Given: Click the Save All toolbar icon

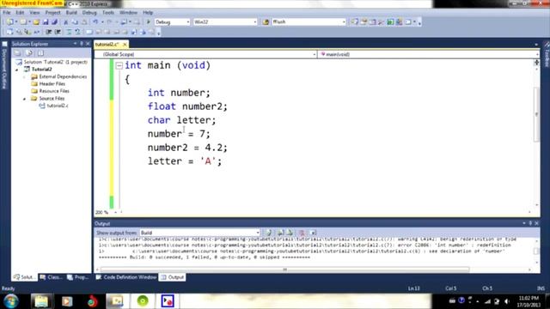Looking at the screenshot, I should [54, 22].
